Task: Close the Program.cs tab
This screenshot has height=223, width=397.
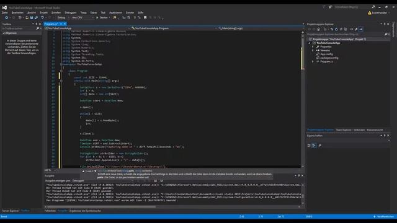Action: 65,24
